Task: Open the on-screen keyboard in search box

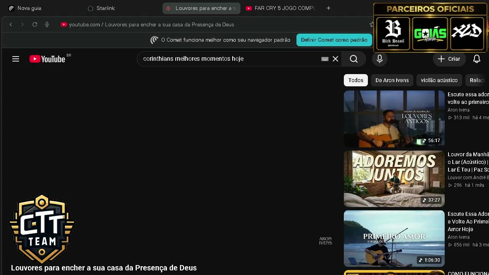Action: (x=325, y=59)
